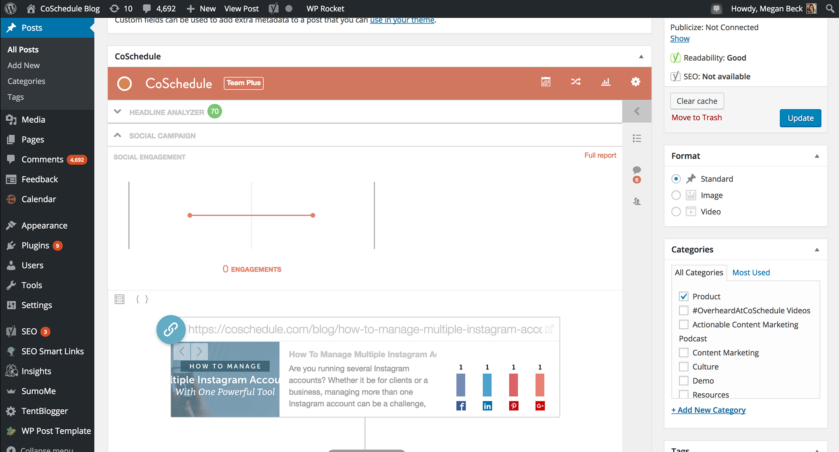
Task: Select the Image post format
Action: click(x=676, y=195)
